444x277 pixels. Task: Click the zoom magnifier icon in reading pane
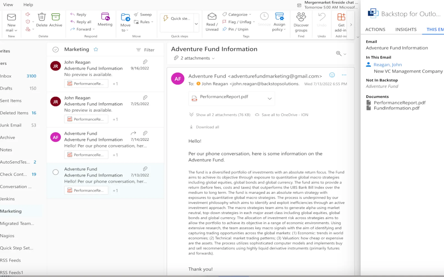pyautogui.click(x=339, y=53)
